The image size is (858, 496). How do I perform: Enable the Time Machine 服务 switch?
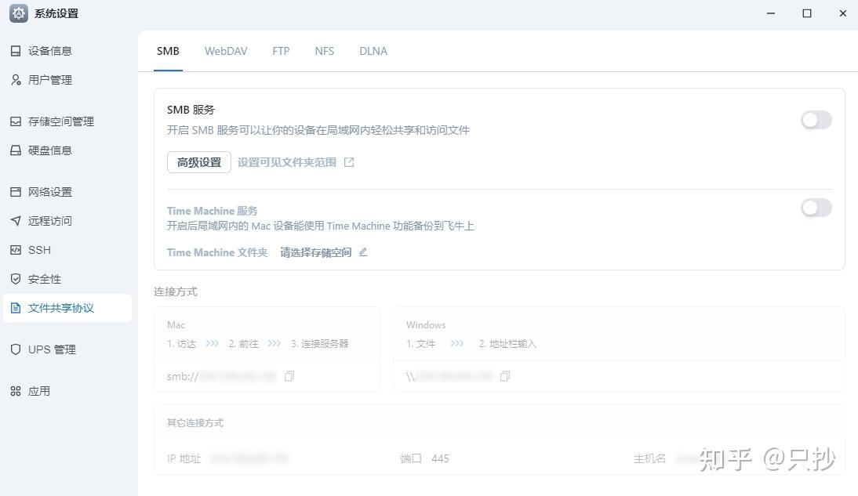coord(816,208)
